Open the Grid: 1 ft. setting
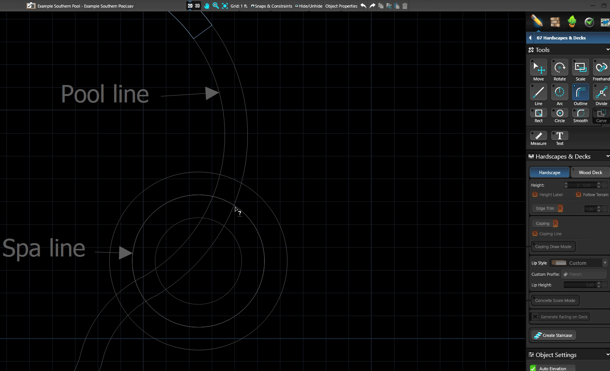The image size is (610, 371). pyautogui.click(x=239, y=6)
